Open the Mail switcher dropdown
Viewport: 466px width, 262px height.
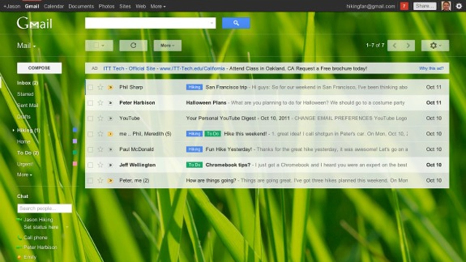(x=26, y=46)
